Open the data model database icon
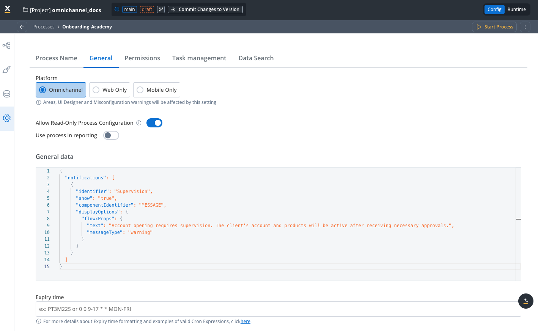Image resolution: width=538 pixels, height=331 pixels. click(x=6, y=94)
